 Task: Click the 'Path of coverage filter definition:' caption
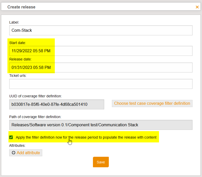pos(35,117)
